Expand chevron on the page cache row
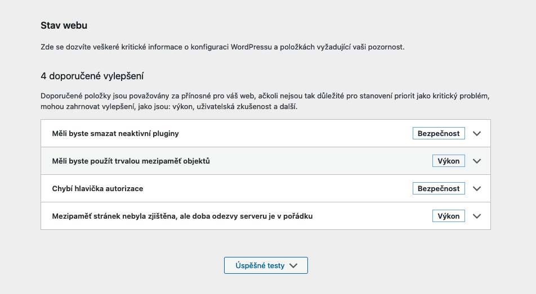536x294 pixels. point(477,216)
